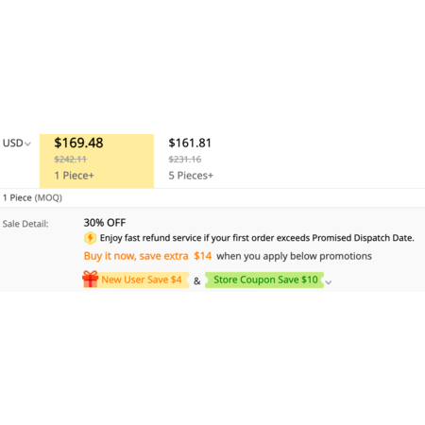425x425 pixels.
Task: Click the Buy it now, save extra text
Action: point(136,256)
